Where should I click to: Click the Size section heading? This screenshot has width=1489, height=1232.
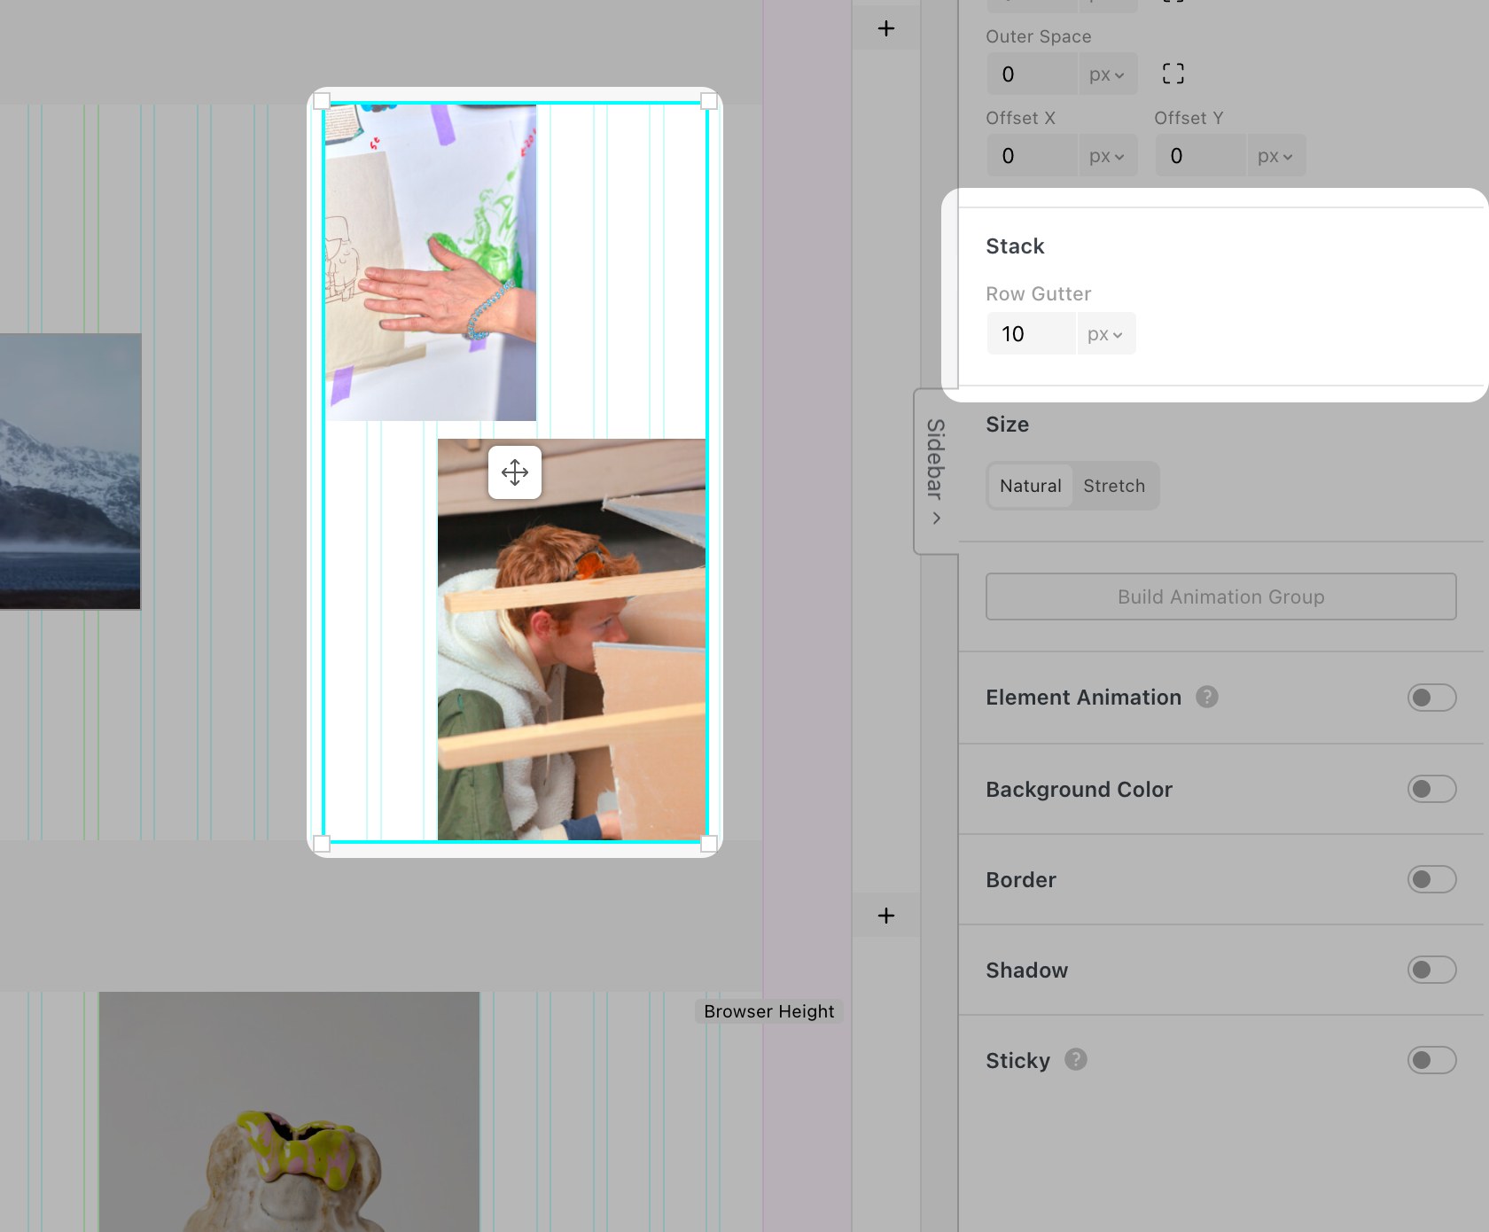click(x=1007, y=425)
